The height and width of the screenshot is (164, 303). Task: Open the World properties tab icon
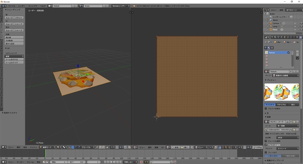coord(282,37)
